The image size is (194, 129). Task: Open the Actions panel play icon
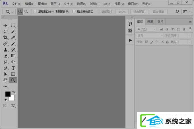130,40
